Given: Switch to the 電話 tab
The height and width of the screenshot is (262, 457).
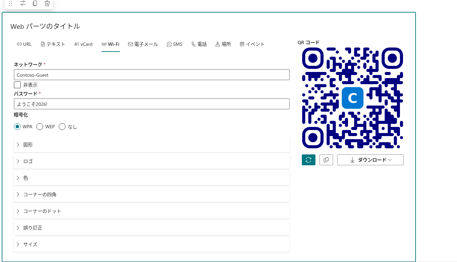Looking at the screenshot, I should pos(199,44).
